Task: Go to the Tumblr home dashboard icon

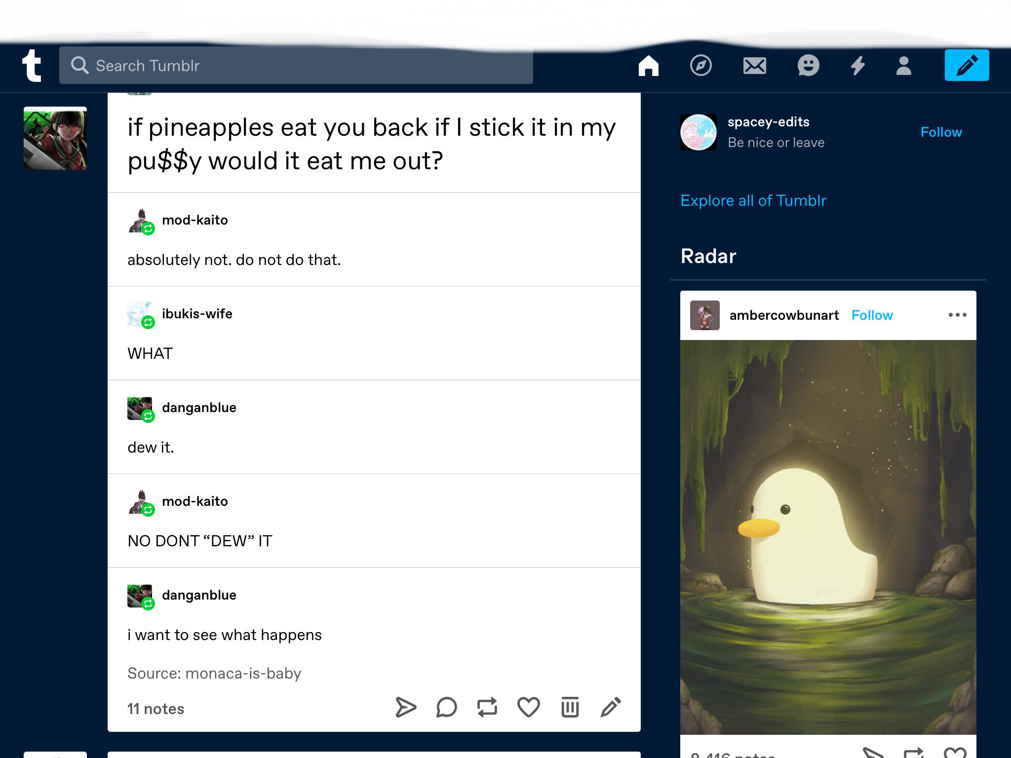Action: click(x=648, y=66)
